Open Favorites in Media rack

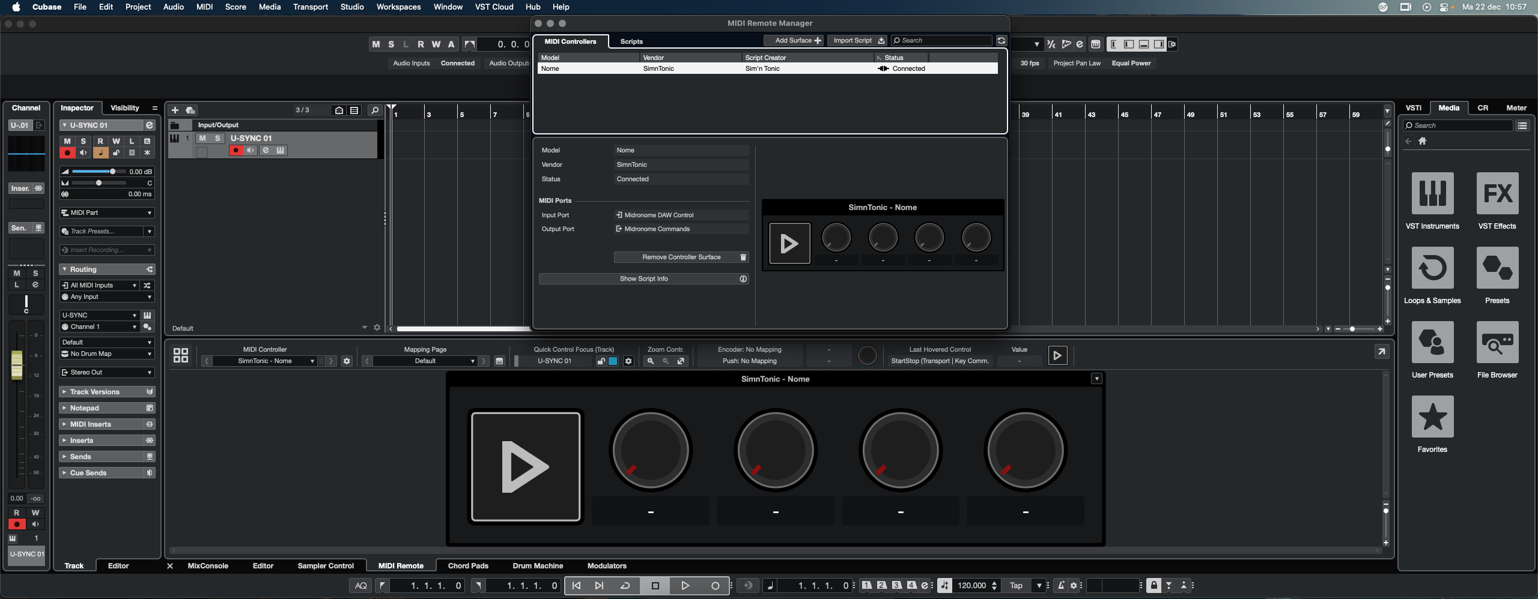[x=1432, y=417]
